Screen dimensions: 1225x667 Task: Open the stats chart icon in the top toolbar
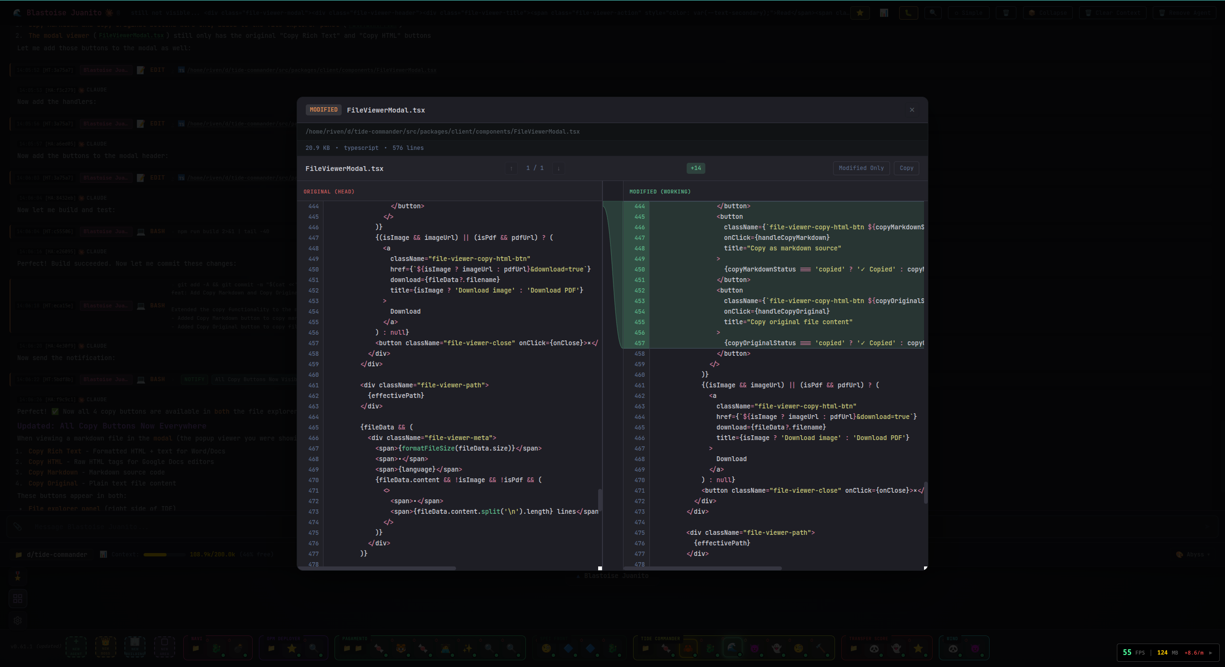click(884, 13)
